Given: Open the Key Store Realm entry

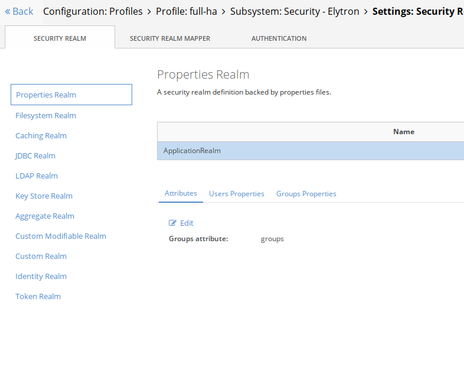Looking at the screenshot, I should click(44, 196).
